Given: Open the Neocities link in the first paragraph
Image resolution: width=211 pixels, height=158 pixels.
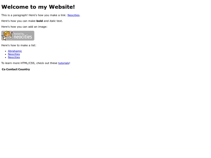Looking at the screenshot, I should click(73, 15).
